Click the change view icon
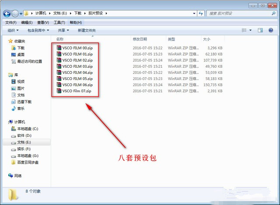The height and width of the screenshot is (205, 280). pyautogui.click(x=244, y=30)
